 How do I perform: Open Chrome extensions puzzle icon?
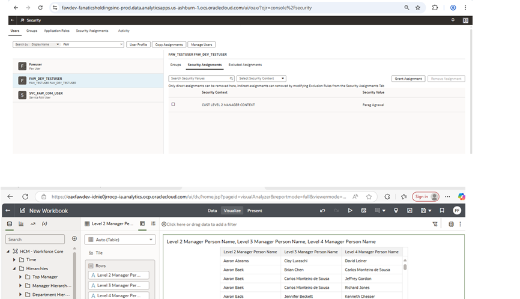[435, 8]
